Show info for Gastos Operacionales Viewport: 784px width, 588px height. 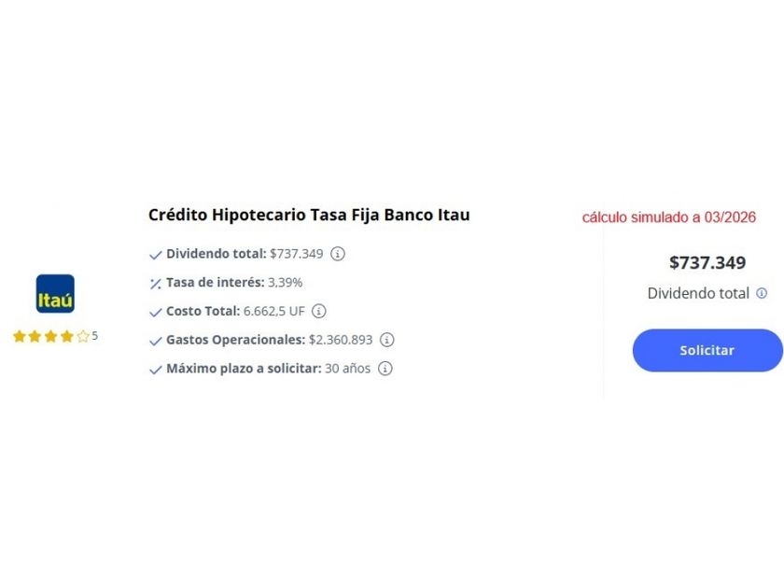coord(386,340)
